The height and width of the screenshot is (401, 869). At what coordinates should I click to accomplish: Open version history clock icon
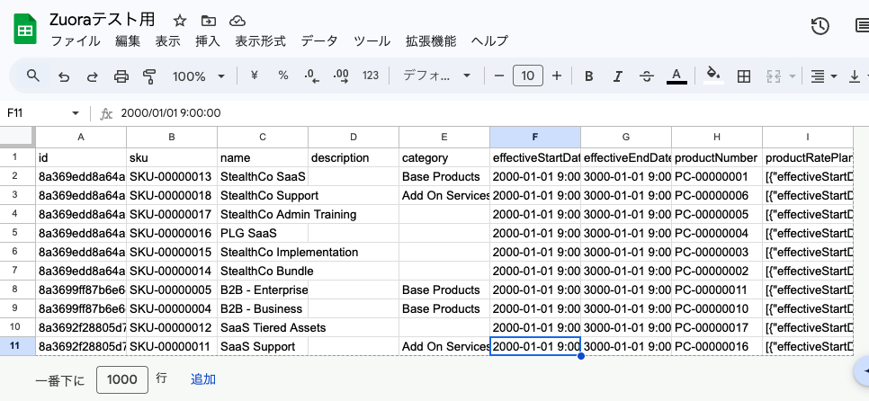pyautogui.click(x=820, y=26)
